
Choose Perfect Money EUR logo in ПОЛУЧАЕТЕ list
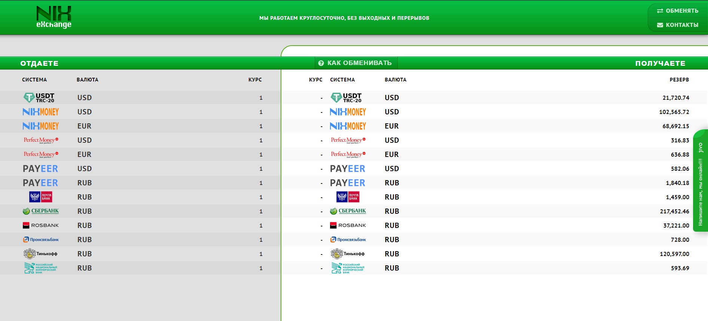(348, 154)
